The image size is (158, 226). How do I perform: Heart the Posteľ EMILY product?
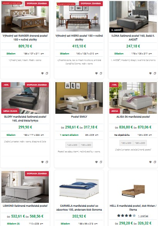pos(96,162)
